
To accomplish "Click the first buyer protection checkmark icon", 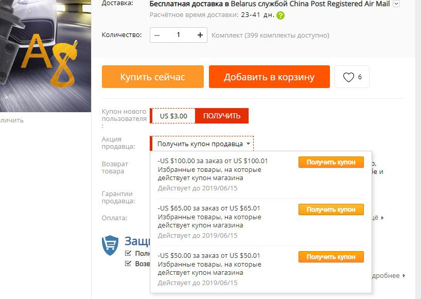I will [x=128, y=253].
